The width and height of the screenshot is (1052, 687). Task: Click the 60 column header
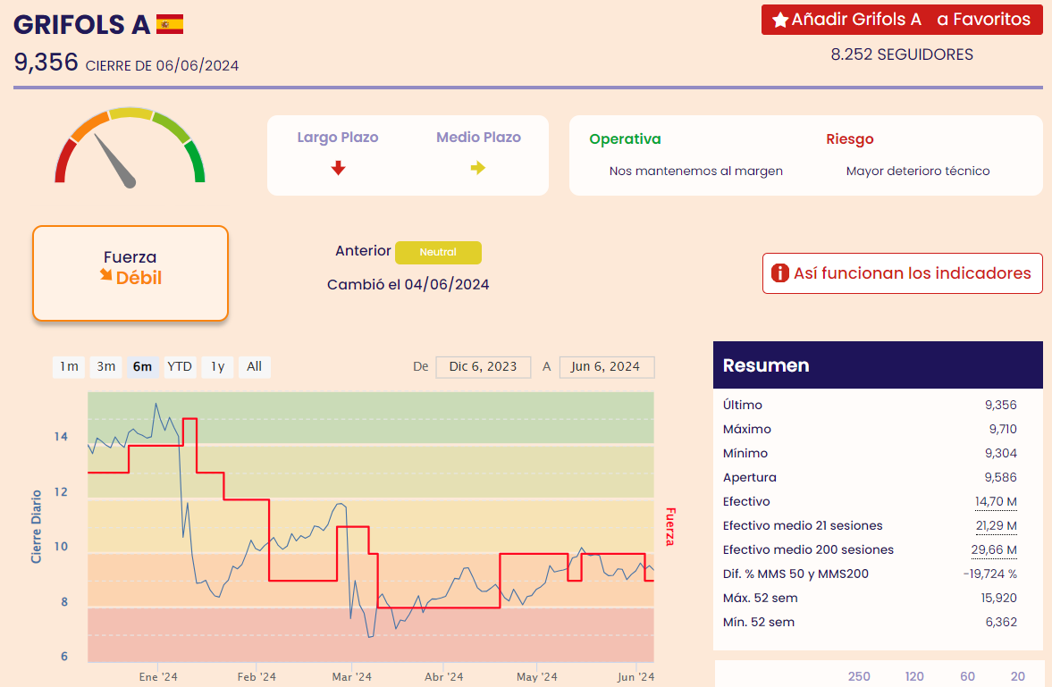point(967,676)
